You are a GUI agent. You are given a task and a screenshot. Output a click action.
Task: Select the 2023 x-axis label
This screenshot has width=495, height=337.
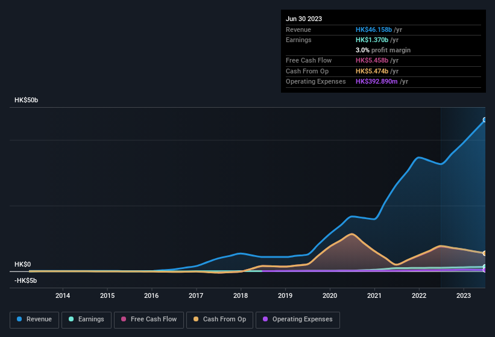[x=464, y=295]
